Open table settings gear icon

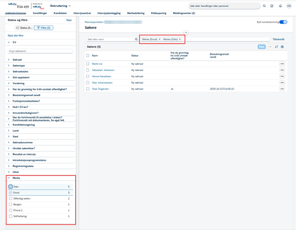[x=282, y=47]
